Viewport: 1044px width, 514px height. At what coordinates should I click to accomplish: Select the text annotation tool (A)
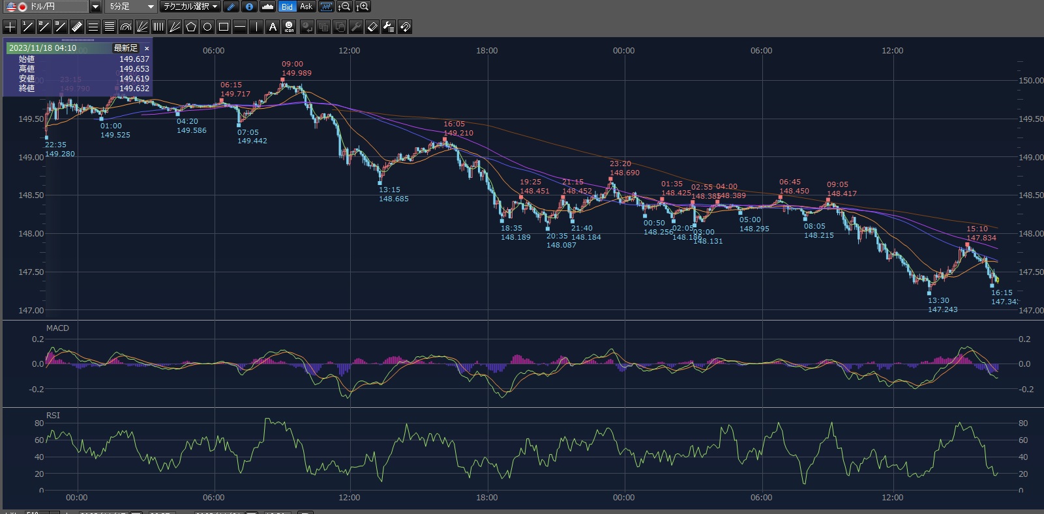273,27
